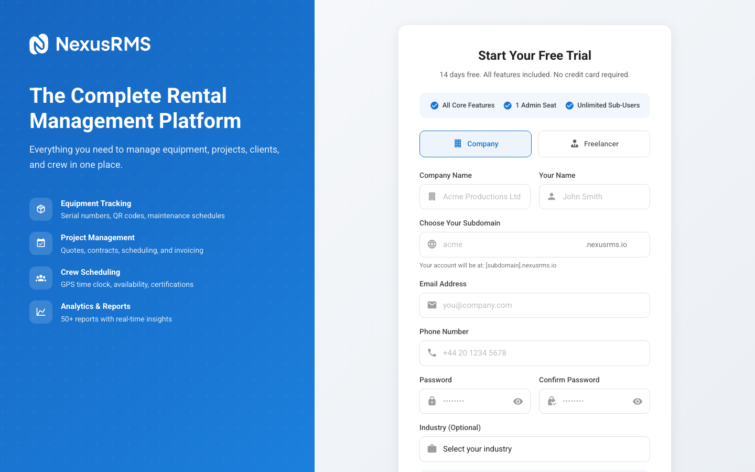
Task: Click the All Core Features checkmark badge
Action: coord(435,105)
